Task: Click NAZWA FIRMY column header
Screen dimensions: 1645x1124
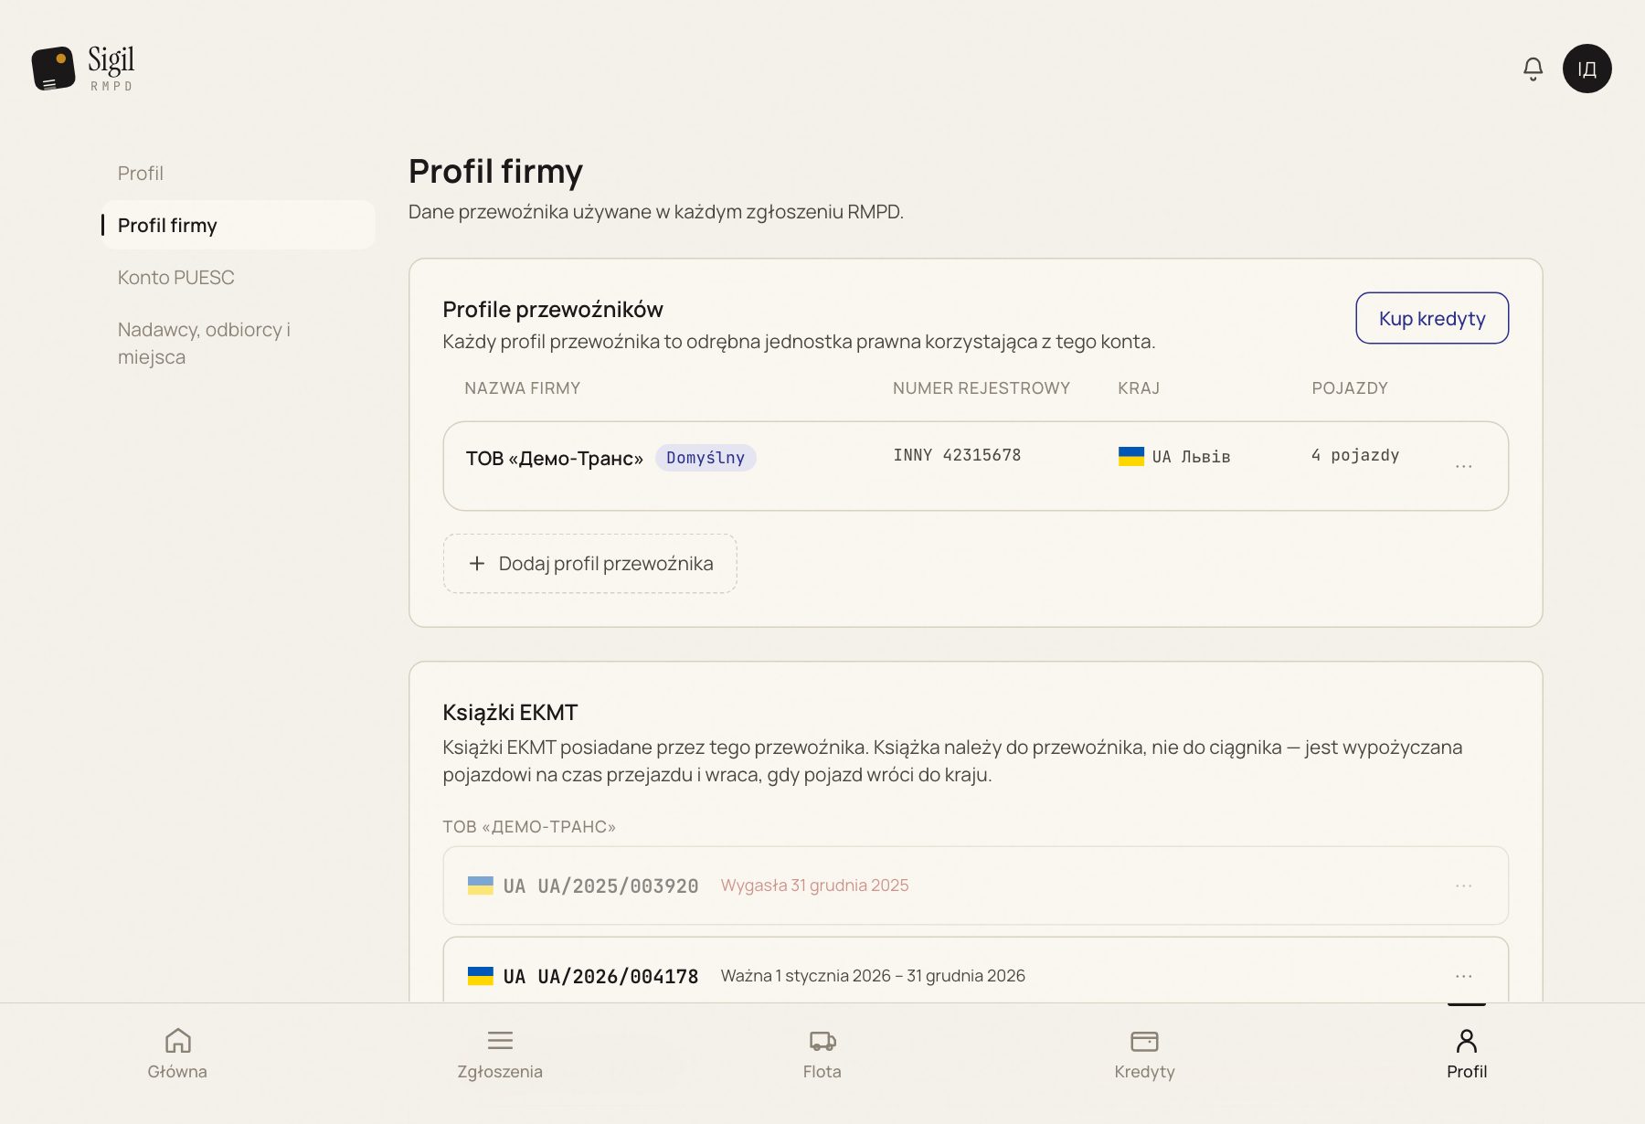Action: [x=523, y=388]
